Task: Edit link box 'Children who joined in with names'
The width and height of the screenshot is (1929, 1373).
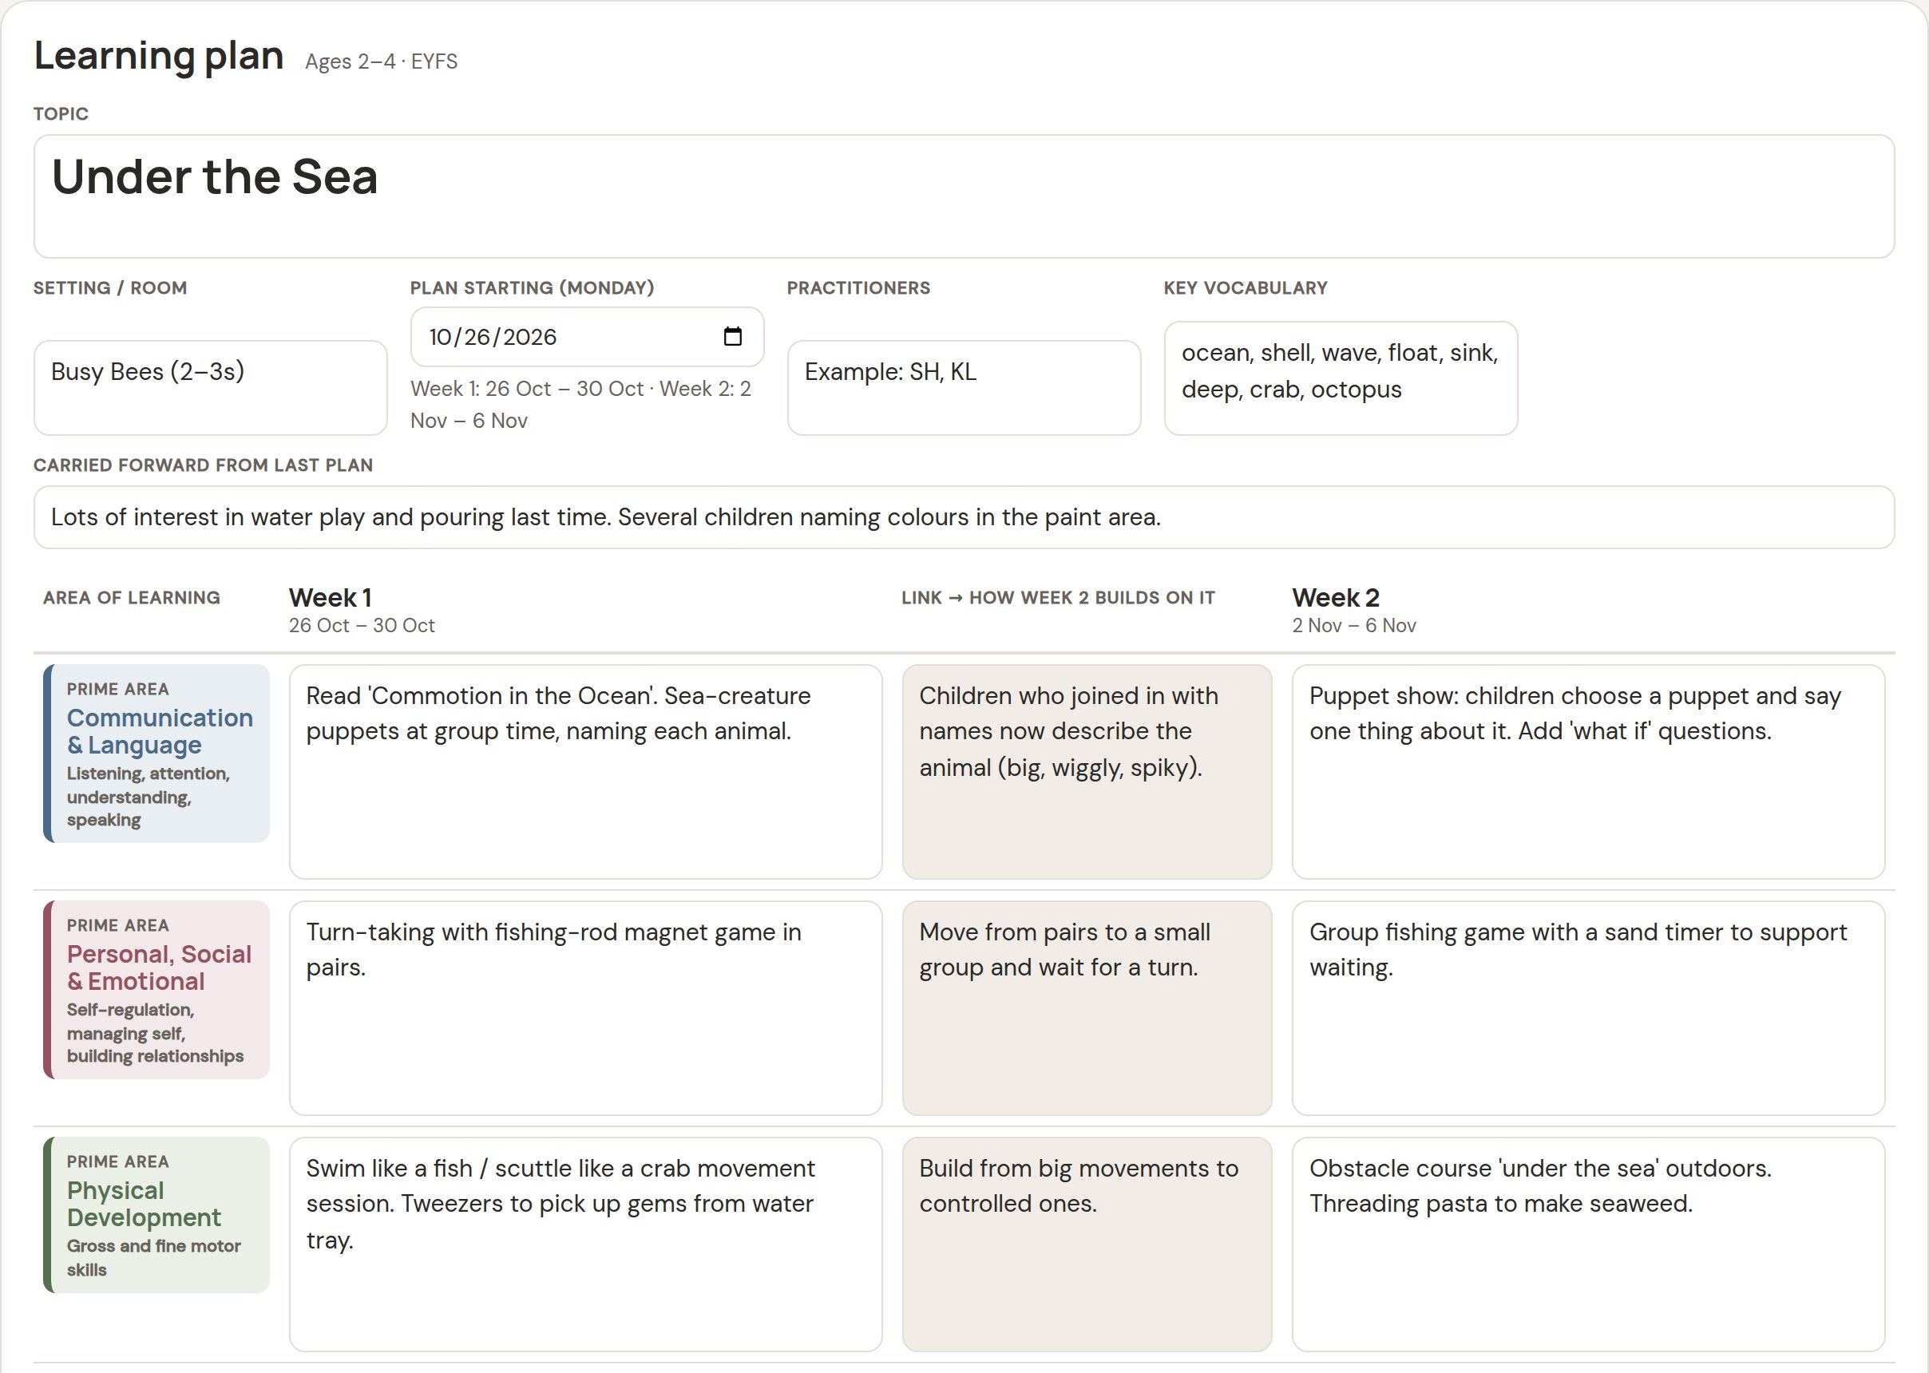Action: coord(1087,772)
